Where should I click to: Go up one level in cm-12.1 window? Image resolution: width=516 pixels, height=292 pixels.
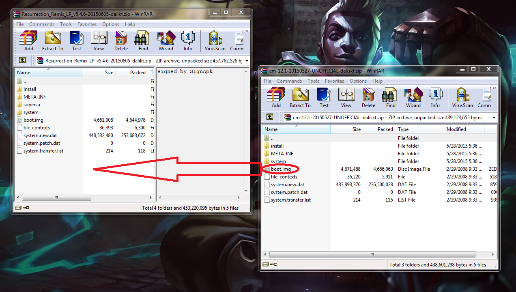click(x=270, y=117)
